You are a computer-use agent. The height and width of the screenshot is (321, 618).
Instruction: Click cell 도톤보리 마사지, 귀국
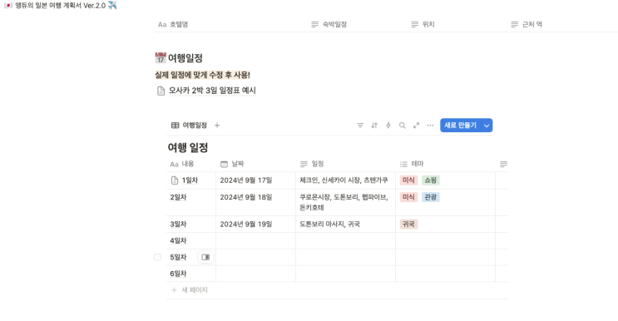[x=346, y=224]
